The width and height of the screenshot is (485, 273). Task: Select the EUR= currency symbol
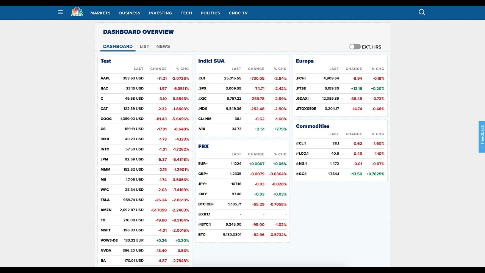pyautogui.click(x=203, y=164)
